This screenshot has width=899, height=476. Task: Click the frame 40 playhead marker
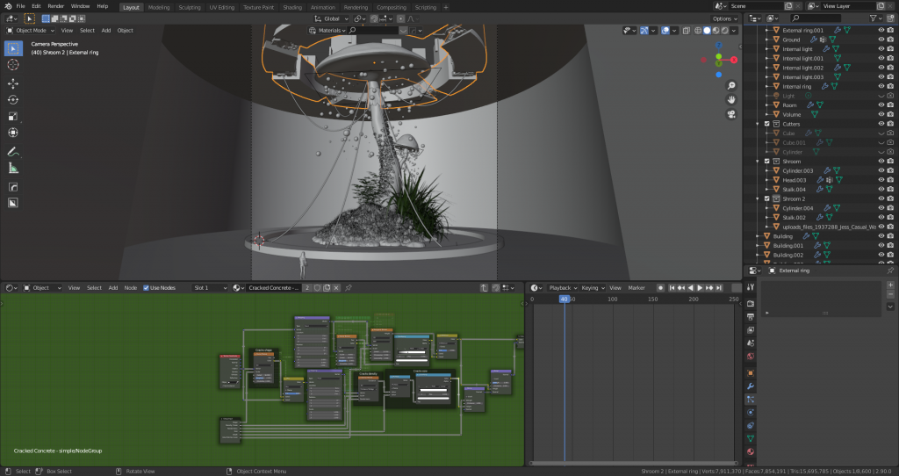pyautogui.click(x=565, y=299)
